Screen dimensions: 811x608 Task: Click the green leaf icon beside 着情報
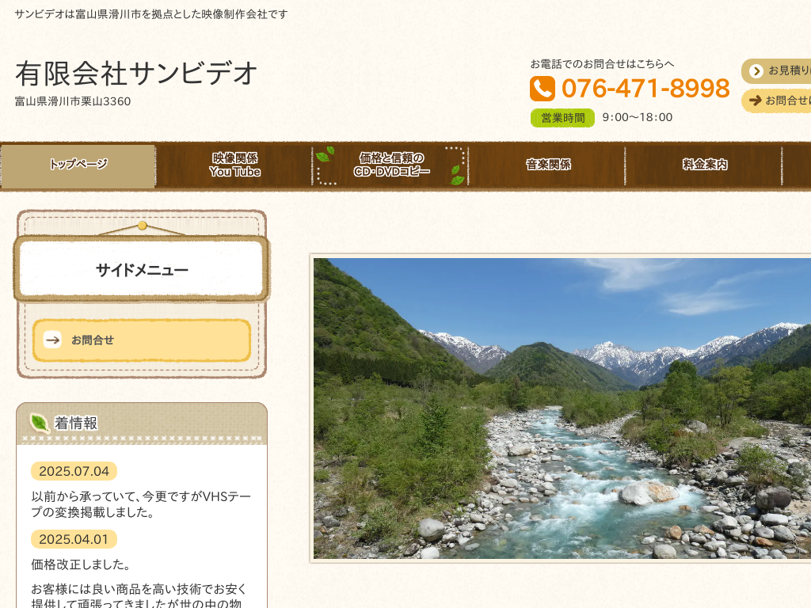40,423
